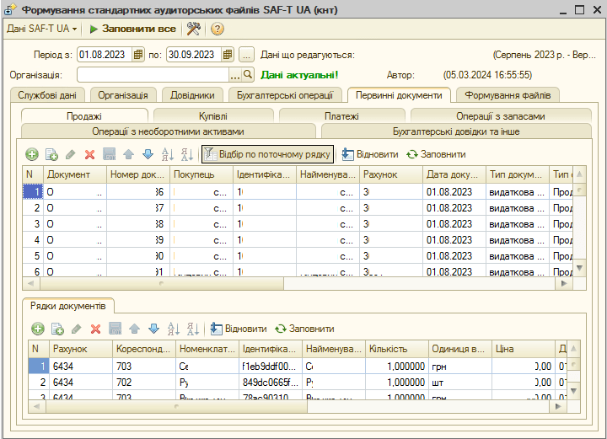Open calendar for the period end date
The width and height of the screenshot is (607, 439).
(228, 55)
